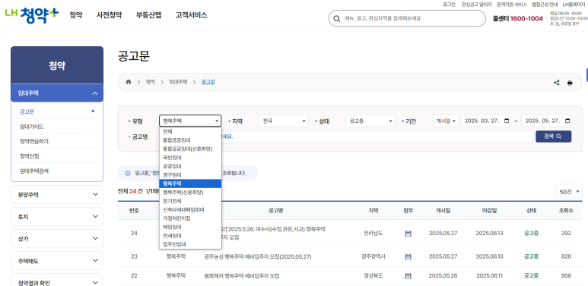Image resolution: width=588 pixels, height=286 pixels.
Task: Select highlighted 행복주택 option in list
Action: 190,184
